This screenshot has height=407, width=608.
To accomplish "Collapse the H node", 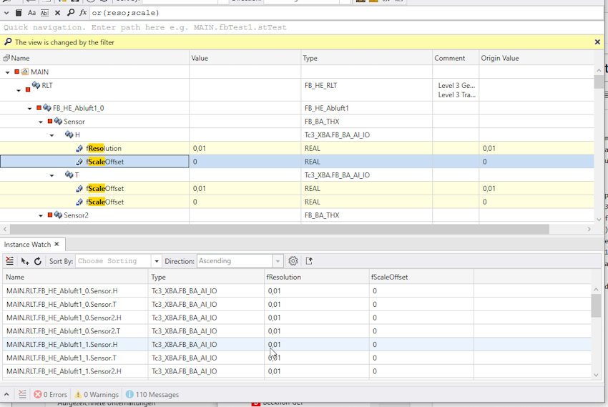I will pyautogui.click(x=52, y=135).
